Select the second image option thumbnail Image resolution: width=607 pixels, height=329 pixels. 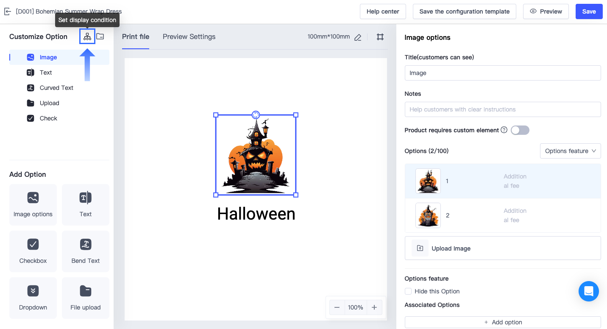click(428, 215)
